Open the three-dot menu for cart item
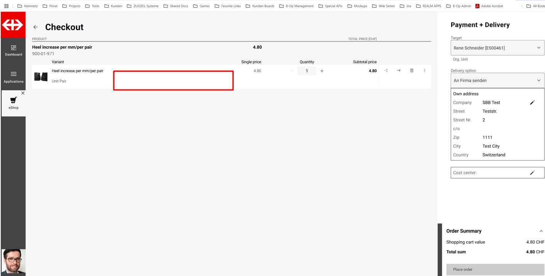 pyautogui.click(x=425, y=71)
